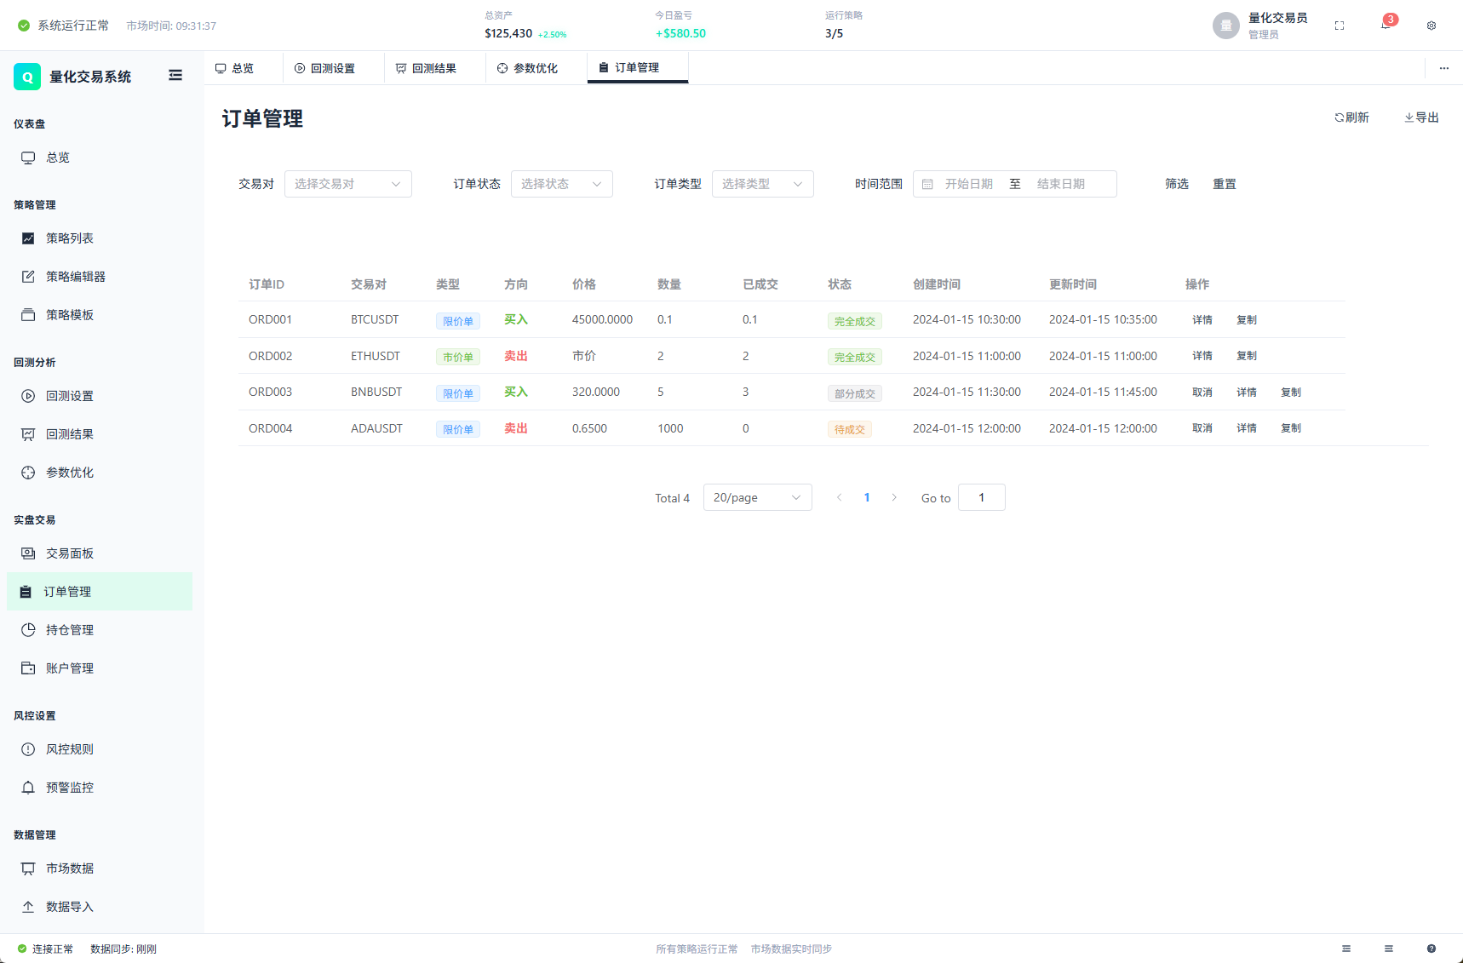
Task: Click the green Q logo icon
Action: 27,77
